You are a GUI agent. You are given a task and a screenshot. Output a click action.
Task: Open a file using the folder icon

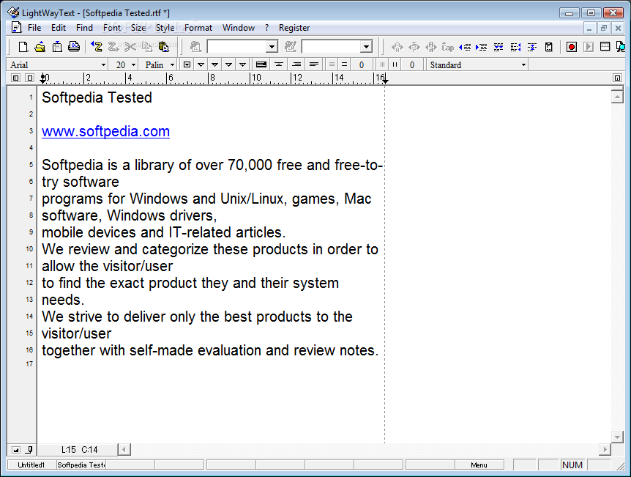coord(40,47)
